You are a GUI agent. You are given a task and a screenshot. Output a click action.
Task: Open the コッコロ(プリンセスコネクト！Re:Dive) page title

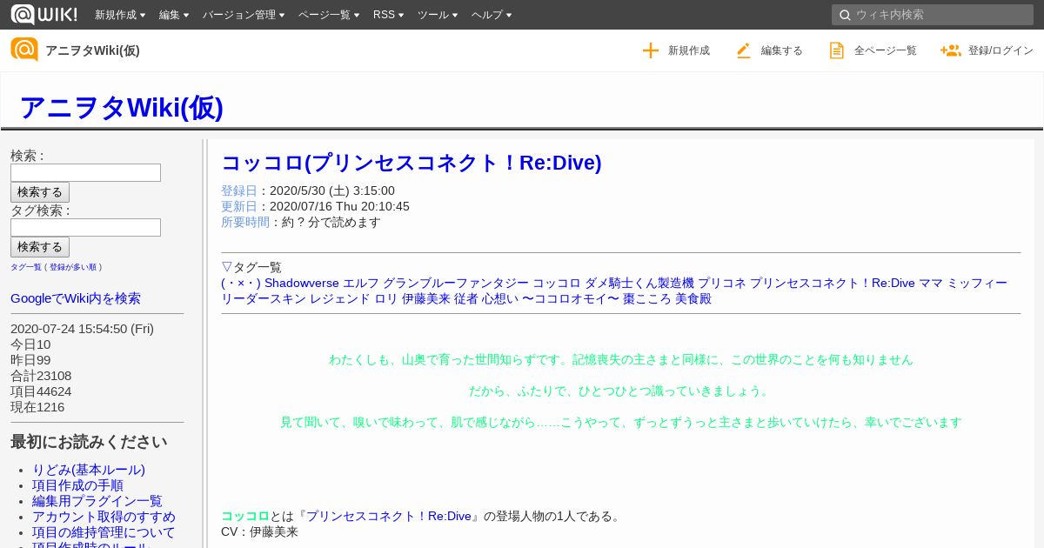coord(412,163)
